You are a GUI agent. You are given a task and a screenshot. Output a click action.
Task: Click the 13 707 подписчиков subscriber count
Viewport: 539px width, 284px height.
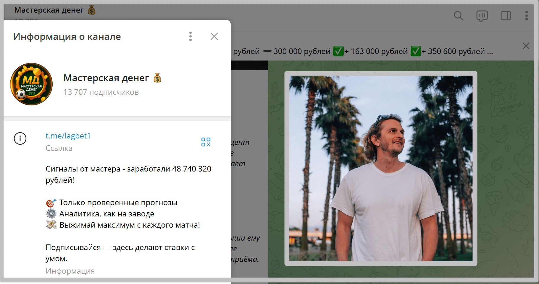(x=101, y=92)
